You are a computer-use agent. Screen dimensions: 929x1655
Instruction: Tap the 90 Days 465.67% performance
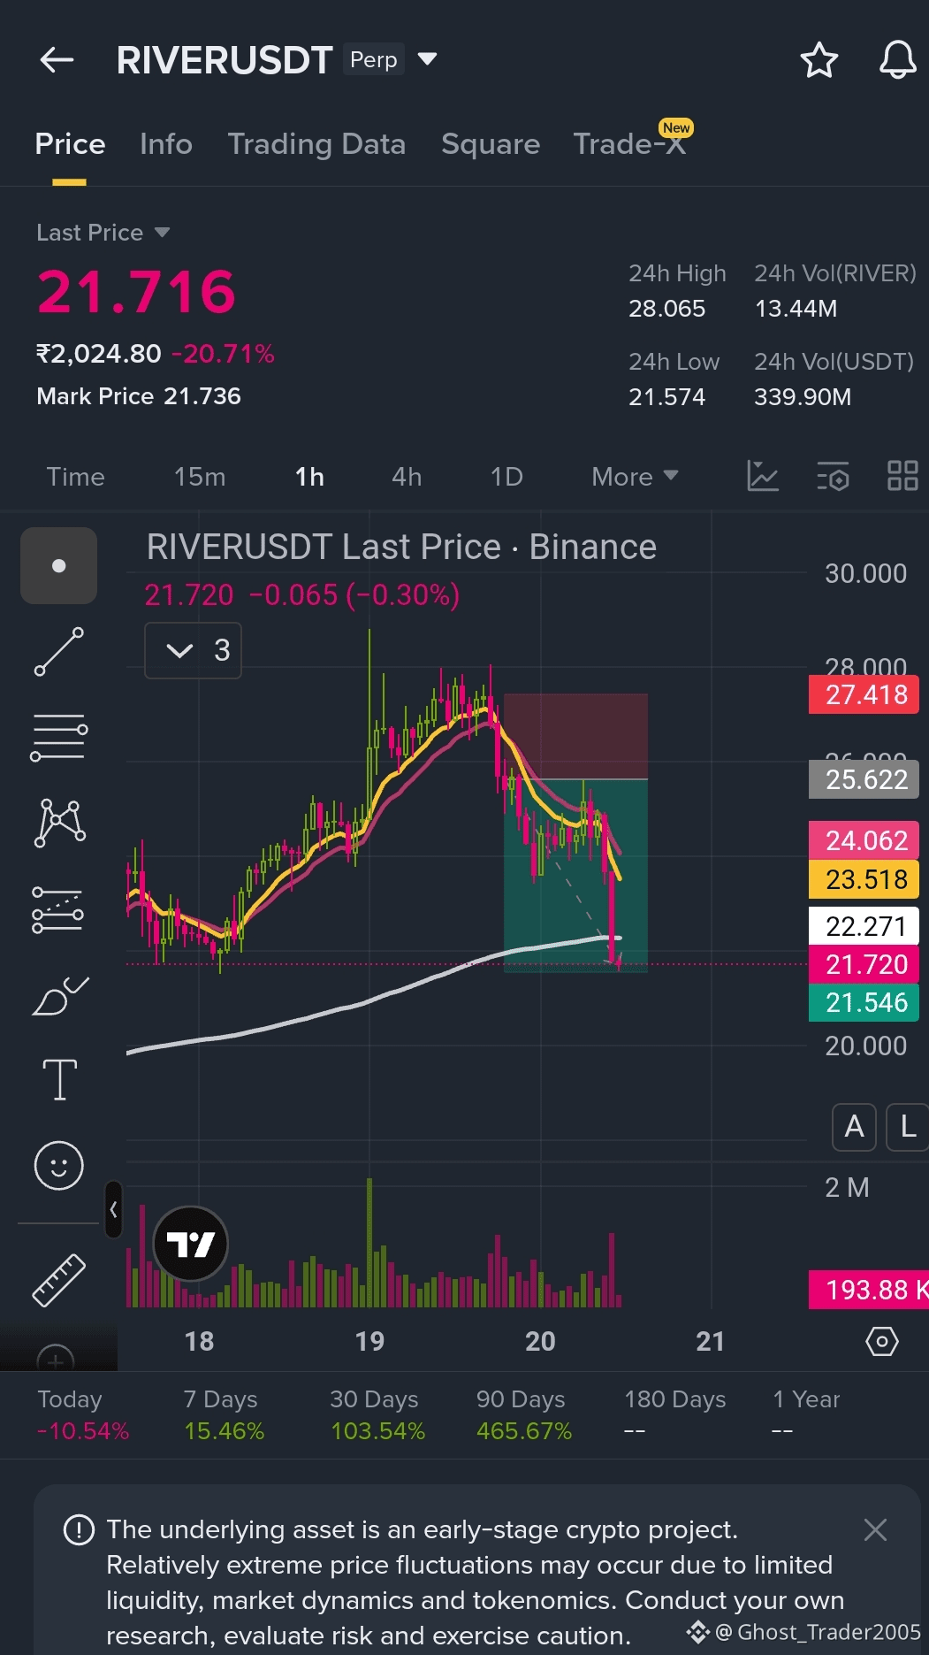[x=524, y=1415]
